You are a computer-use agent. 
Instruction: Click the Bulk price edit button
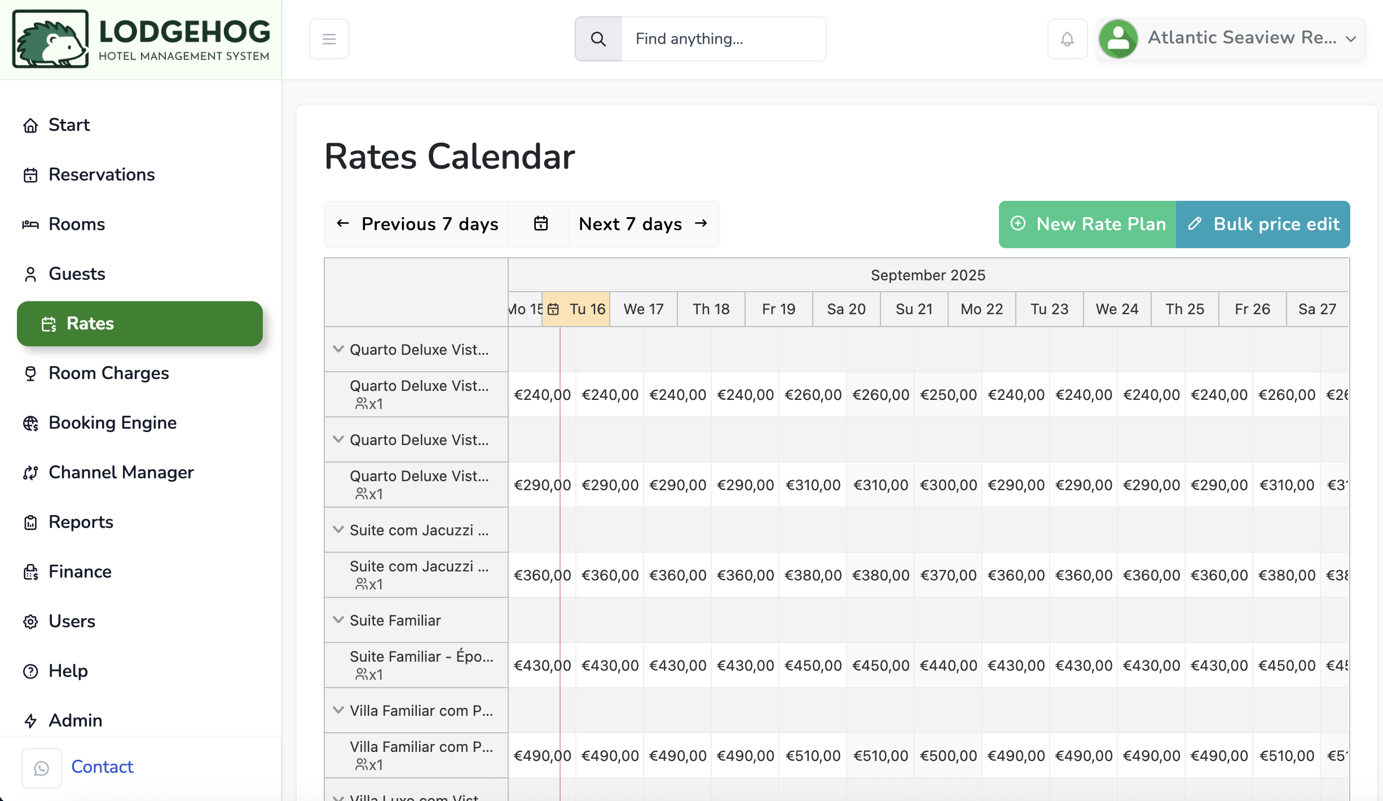[x=1263, y=224]
